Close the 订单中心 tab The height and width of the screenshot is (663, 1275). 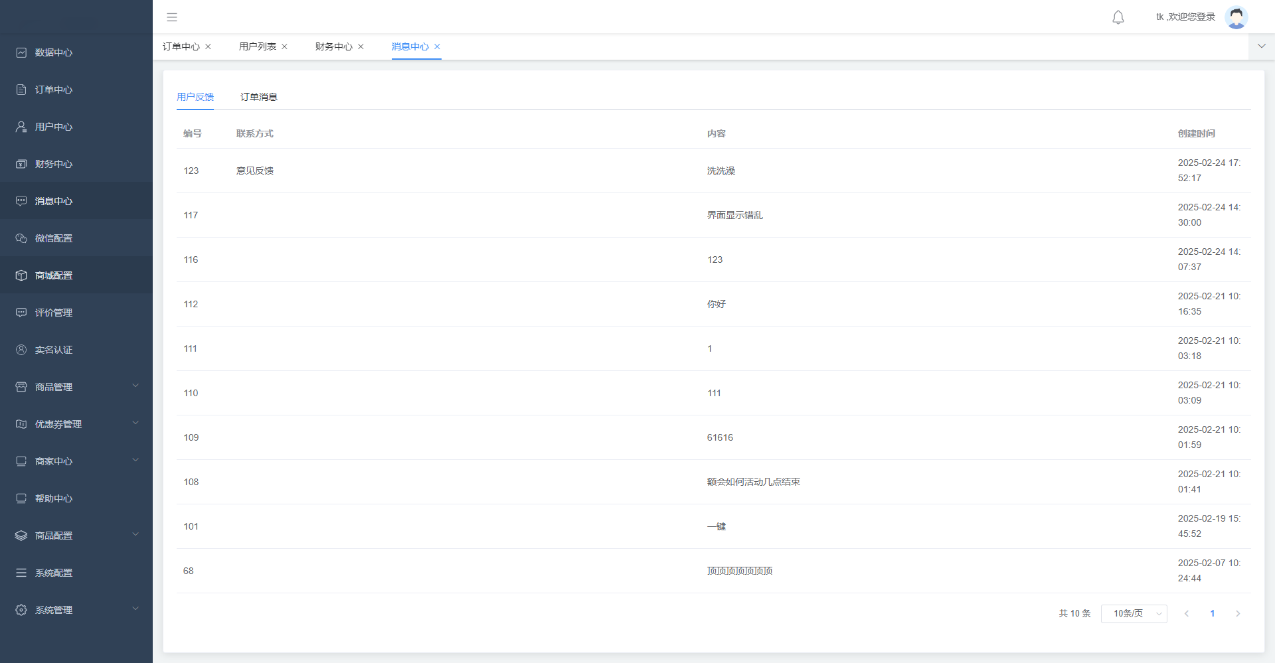tap(208, 46)
